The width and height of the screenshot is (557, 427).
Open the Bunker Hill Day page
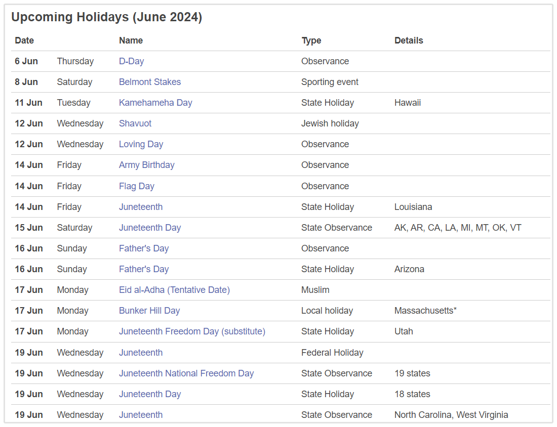(149, 311)
